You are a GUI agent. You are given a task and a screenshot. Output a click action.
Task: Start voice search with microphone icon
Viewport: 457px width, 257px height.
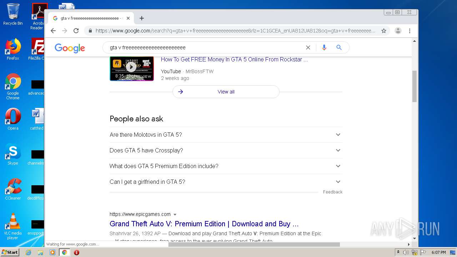click(324, 47)
